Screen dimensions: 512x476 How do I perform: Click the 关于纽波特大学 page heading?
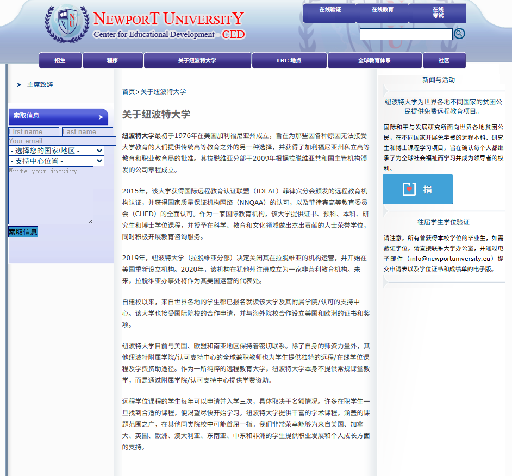point(156,115)
